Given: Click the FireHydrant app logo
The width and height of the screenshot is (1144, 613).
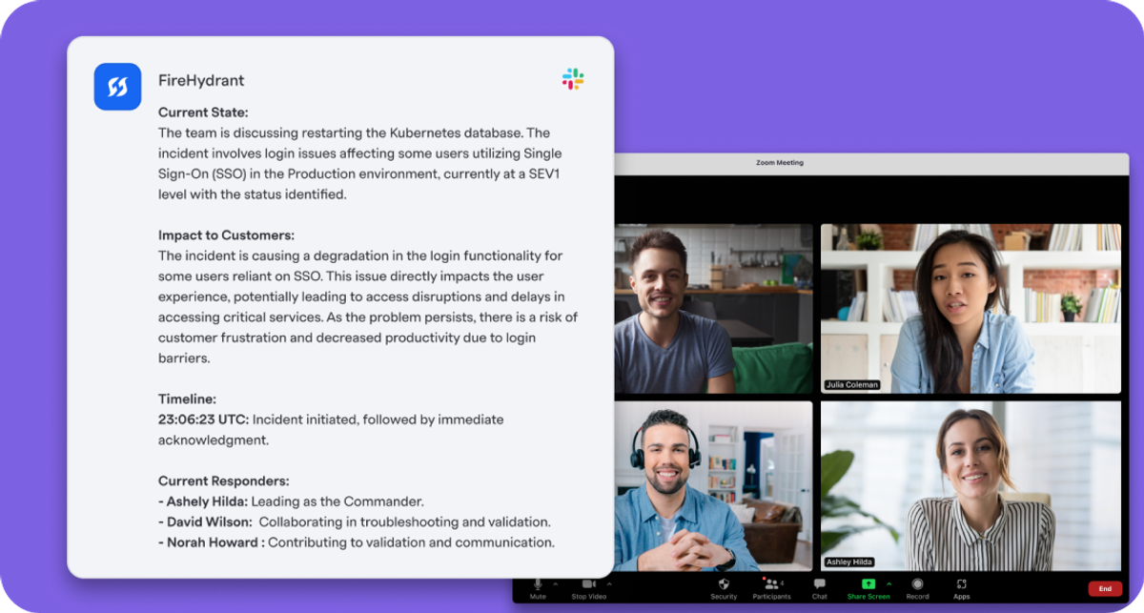Looking at the screenshot, I should (x=117, y=87).
